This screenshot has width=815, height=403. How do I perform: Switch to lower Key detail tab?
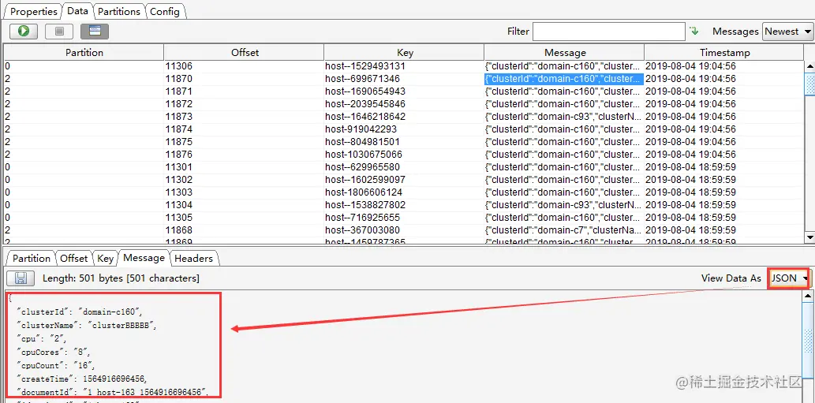coord(105,258)
